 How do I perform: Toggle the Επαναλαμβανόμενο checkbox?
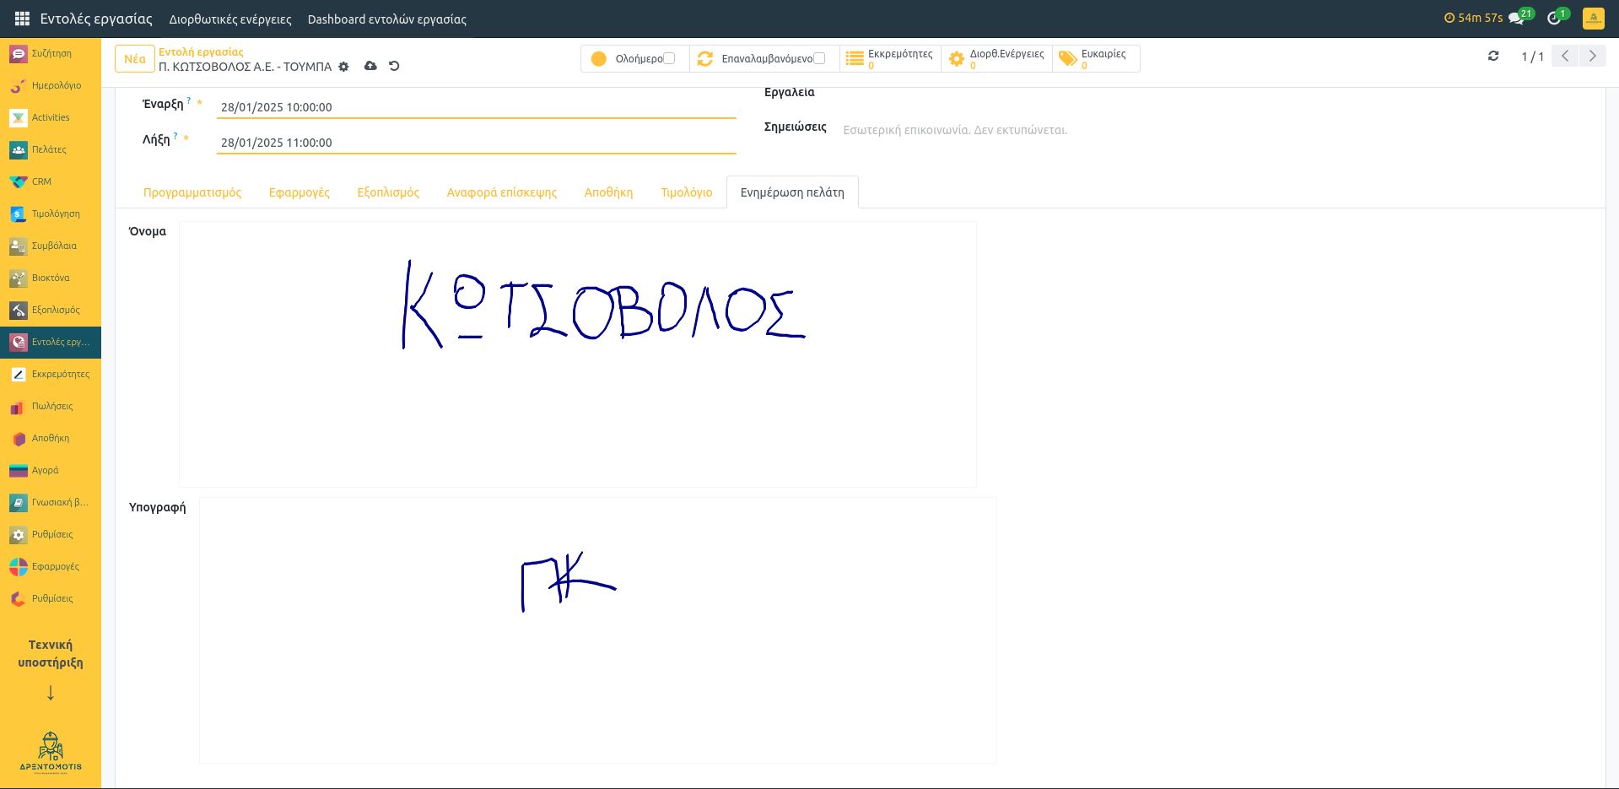point(819,58)
